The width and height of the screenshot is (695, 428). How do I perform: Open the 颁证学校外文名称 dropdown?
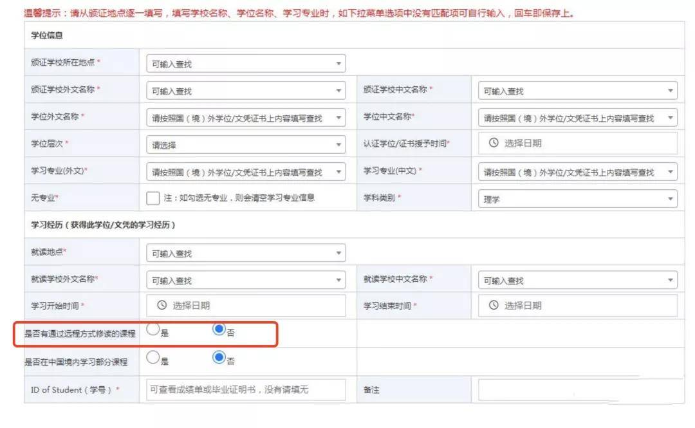coord(246,91)
